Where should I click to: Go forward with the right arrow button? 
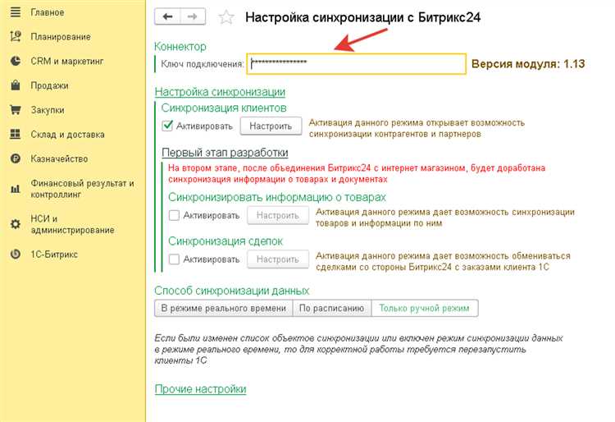[193, 16]
